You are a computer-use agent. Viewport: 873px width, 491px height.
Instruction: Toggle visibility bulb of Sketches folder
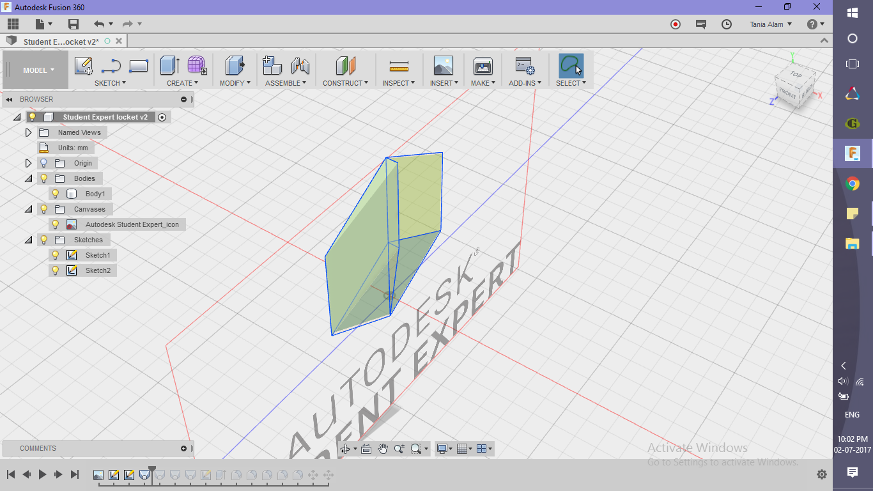[x=44, y=240]
